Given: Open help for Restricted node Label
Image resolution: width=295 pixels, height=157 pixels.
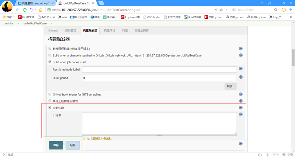Looking at the screenshot, I should [241, 69].
